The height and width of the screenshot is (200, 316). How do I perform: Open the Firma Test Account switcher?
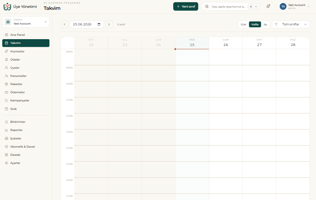tap(26, 22)
